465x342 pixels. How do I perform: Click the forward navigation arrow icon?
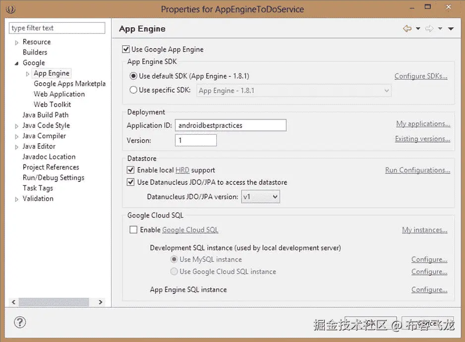[x=429, y=29]
